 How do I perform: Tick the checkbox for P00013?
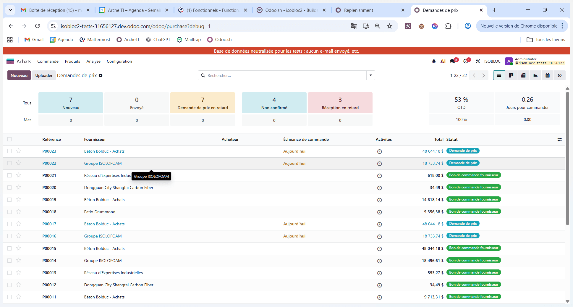coord(9,273)
